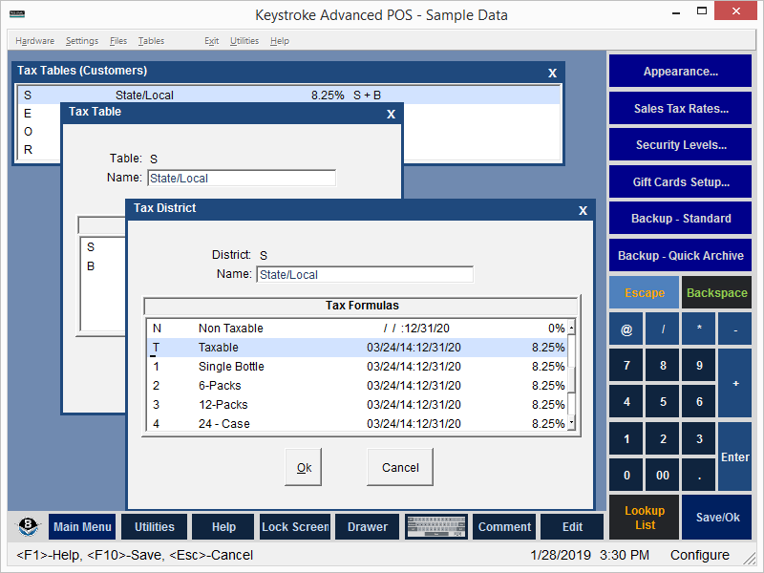This screenshot has height=573, width=764.
Task: Click the Tax Formulas scrollbar thumb
Action: pos(571,380)
